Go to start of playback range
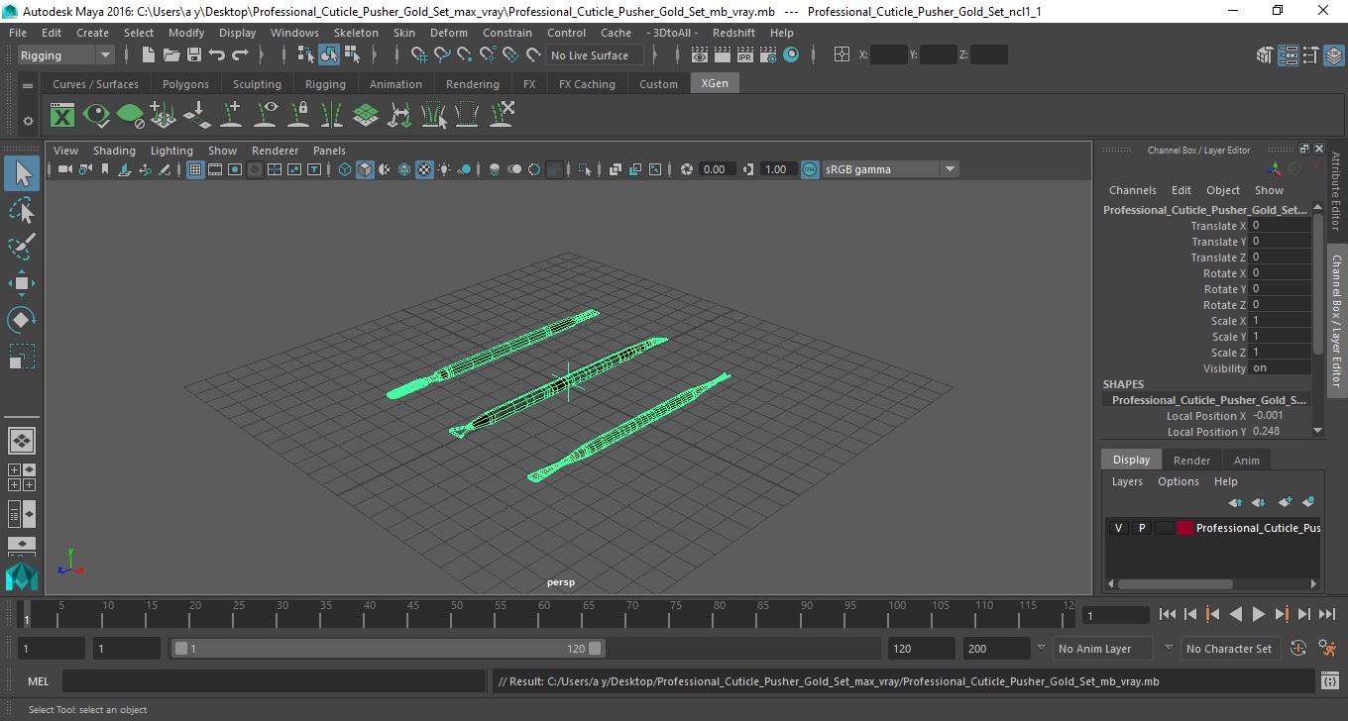Viewport: 1348px width, 721px height. (1168, 614)
